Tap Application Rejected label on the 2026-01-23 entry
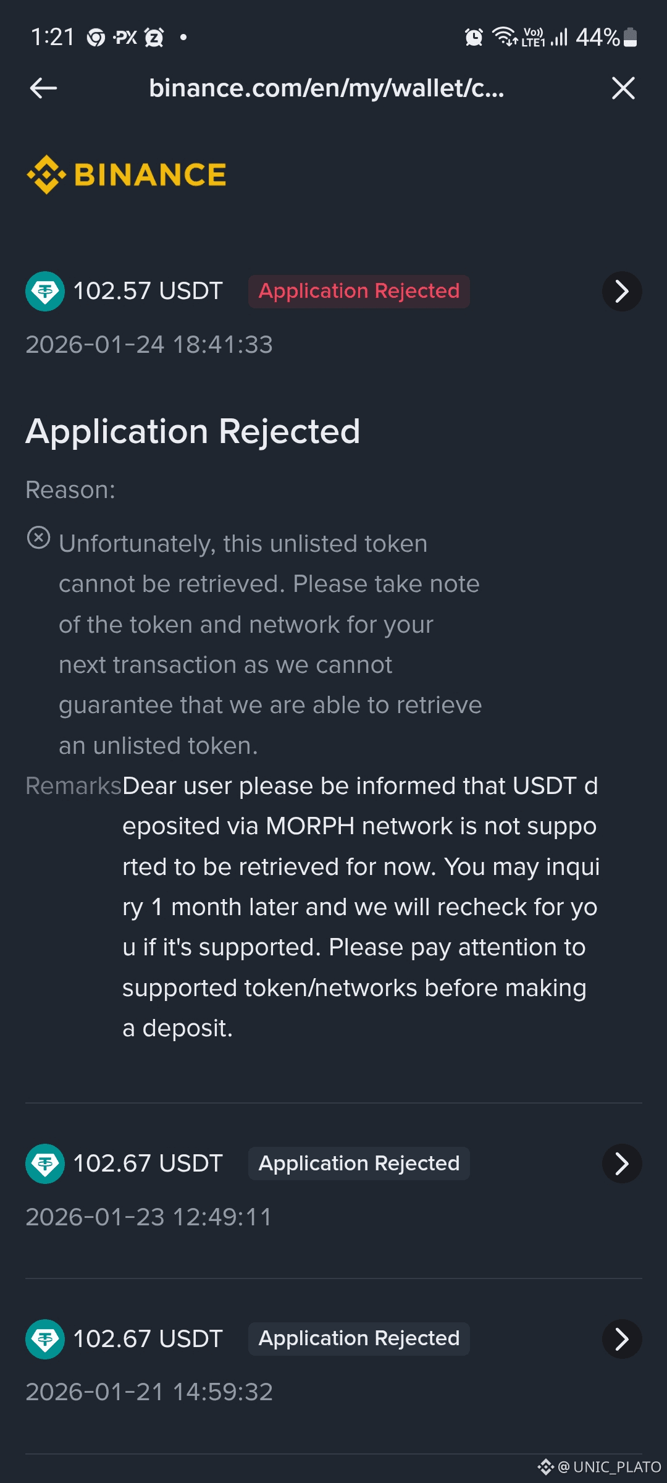The height and width of the screenshot is (1483, 667). click(359, 1163)
